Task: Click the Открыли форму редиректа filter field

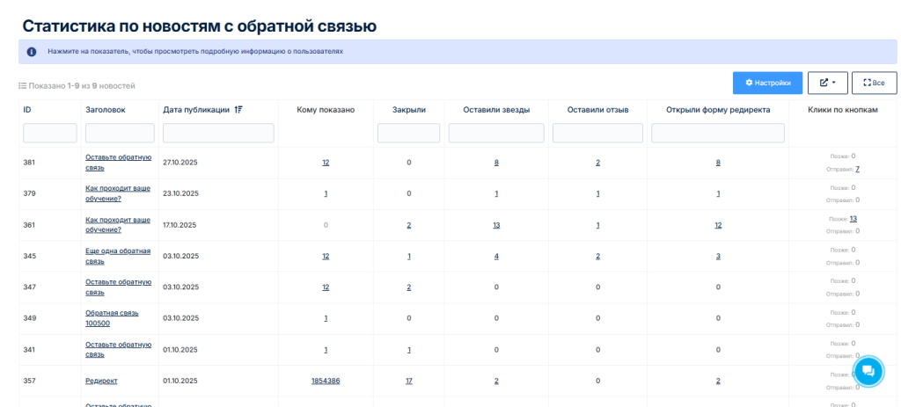Action: [718, 133]
